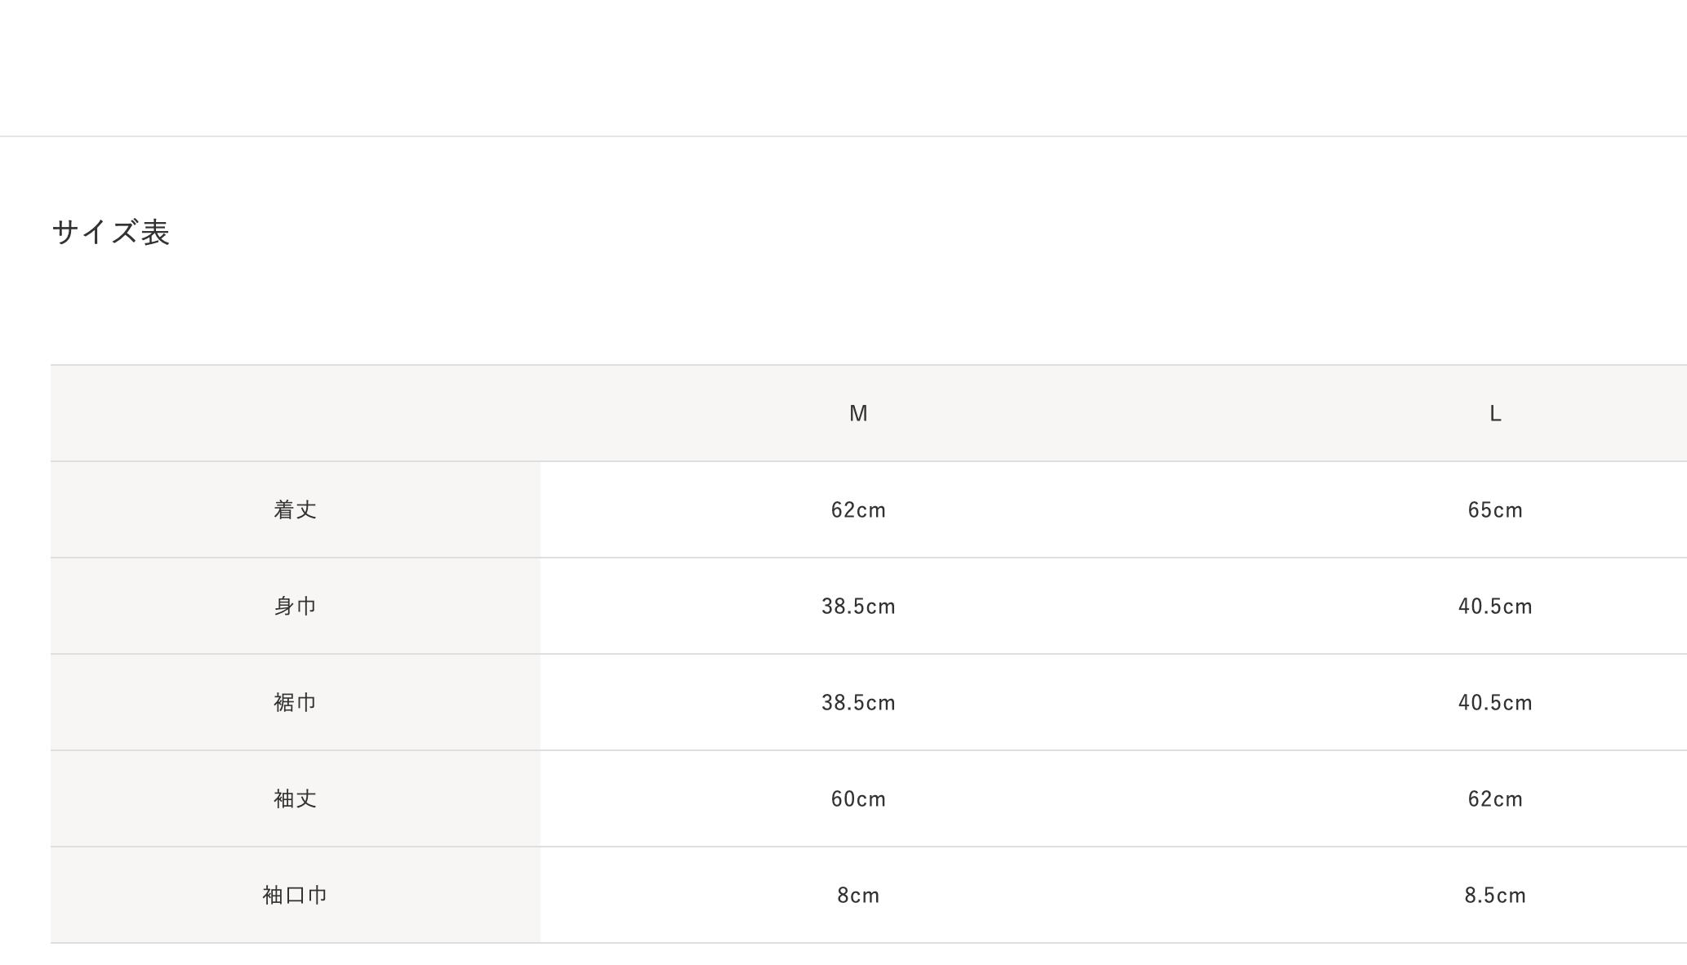Image resolution: width=1687 pixels, height=965 pixels.
Task: Click the horizontal divider line above サイズ表
Action: [843, 136]
